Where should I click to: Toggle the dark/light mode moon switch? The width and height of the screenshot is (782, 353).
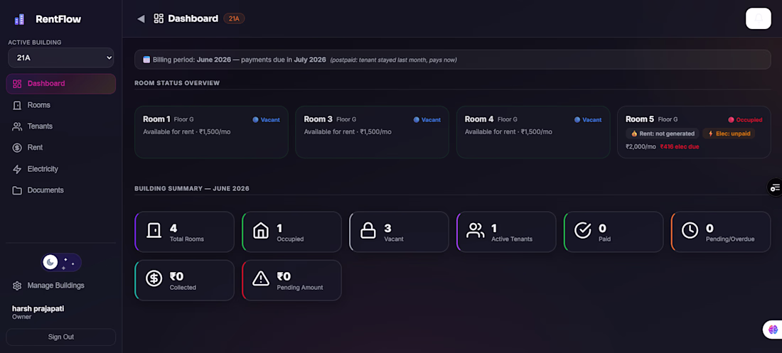point(61,262)
